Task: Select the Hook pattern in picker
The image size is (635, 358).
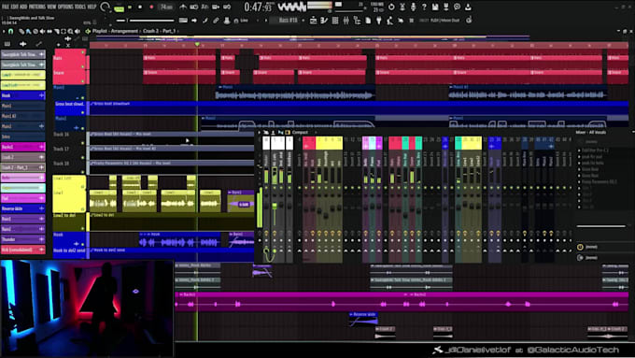Action: pyautogui.click(x=22, y=95)
